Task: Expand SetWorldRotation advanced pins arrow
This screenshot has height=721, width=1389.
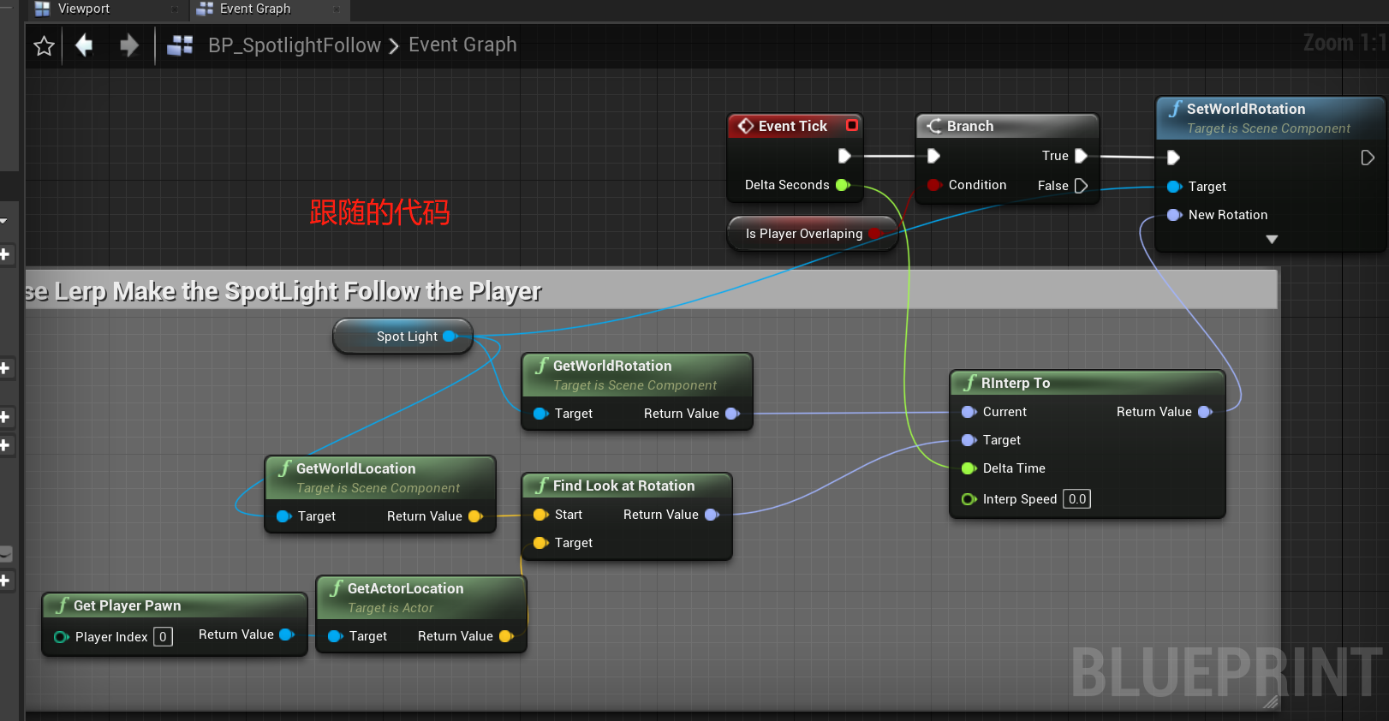Action: click(1272, 240)
